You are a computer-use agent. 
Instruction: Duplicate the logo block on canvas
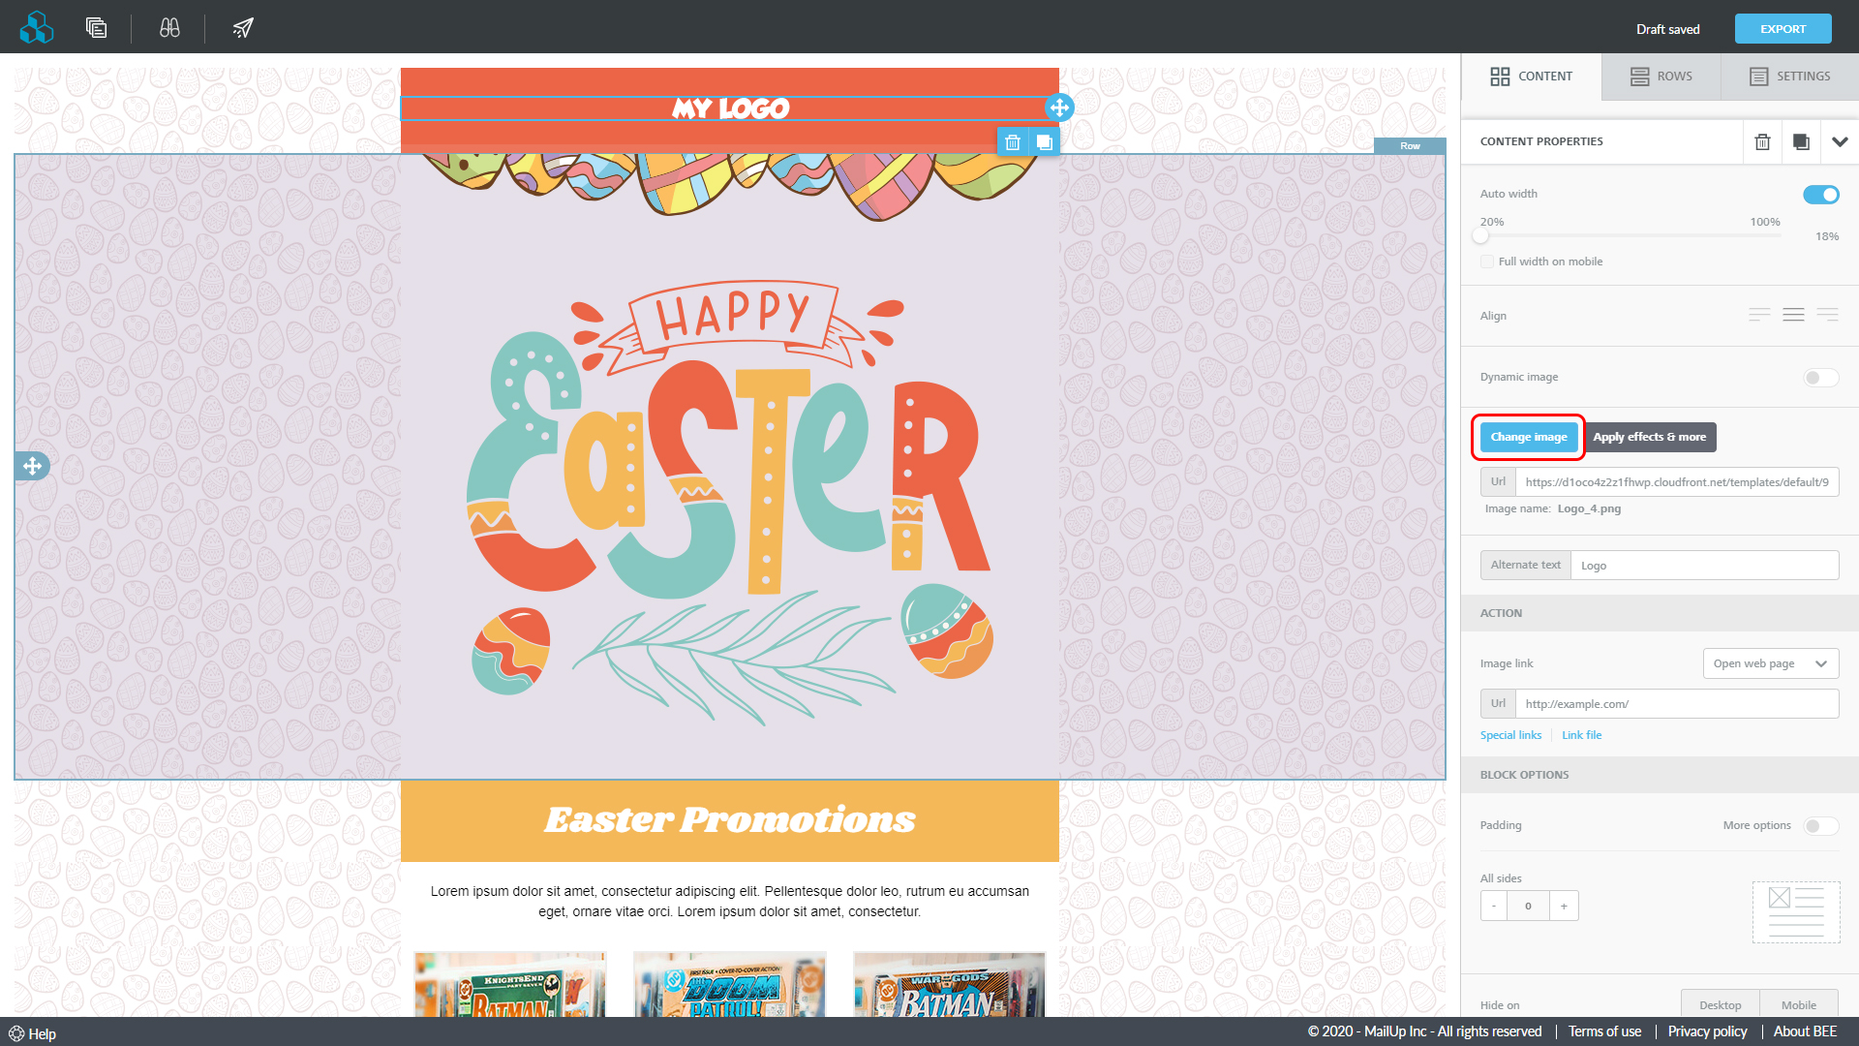click(1045, 142)
